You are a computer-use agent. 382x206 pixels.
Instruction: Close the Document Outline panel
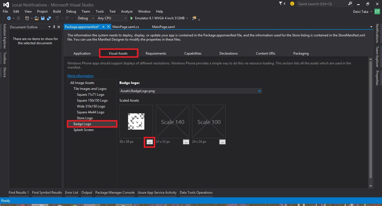click(x=59, y=27)
